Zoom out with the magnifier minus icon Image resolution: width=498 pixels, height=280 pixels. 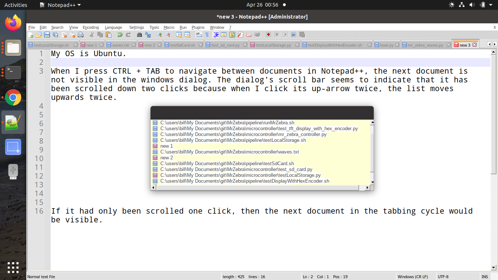click(x=168, y=35)
